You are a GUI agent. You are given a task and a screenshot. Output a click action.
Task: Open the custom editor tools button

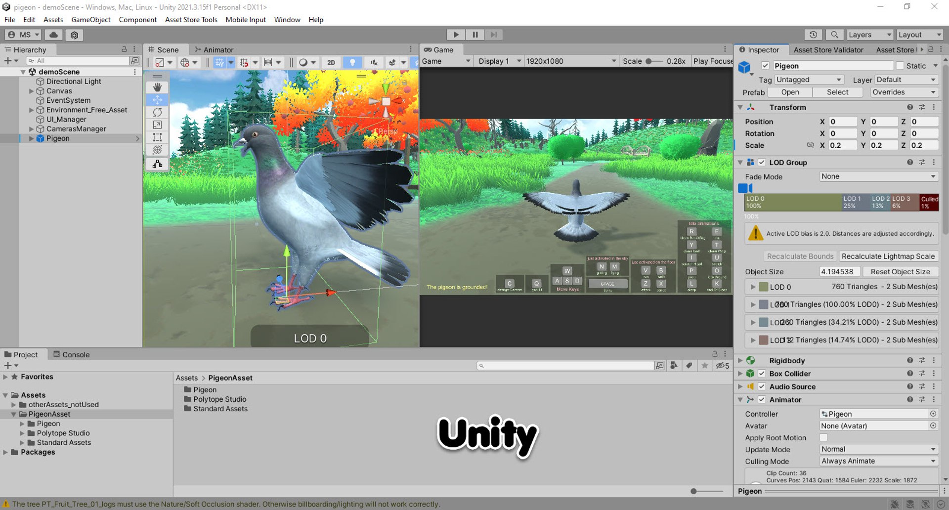pyautogui.click(x=157, y=164)
